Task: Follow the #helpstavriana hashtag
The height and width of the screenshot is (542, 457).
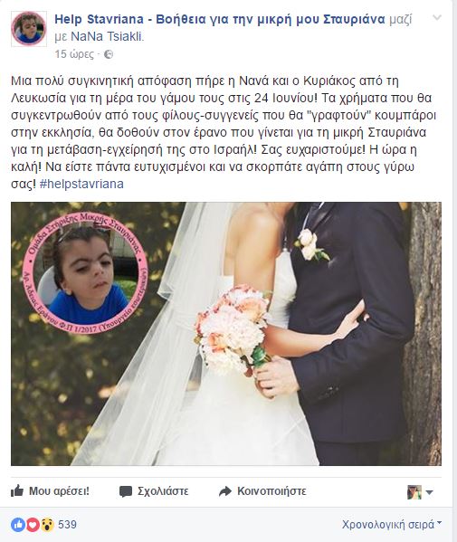Action: pos(81,184)
